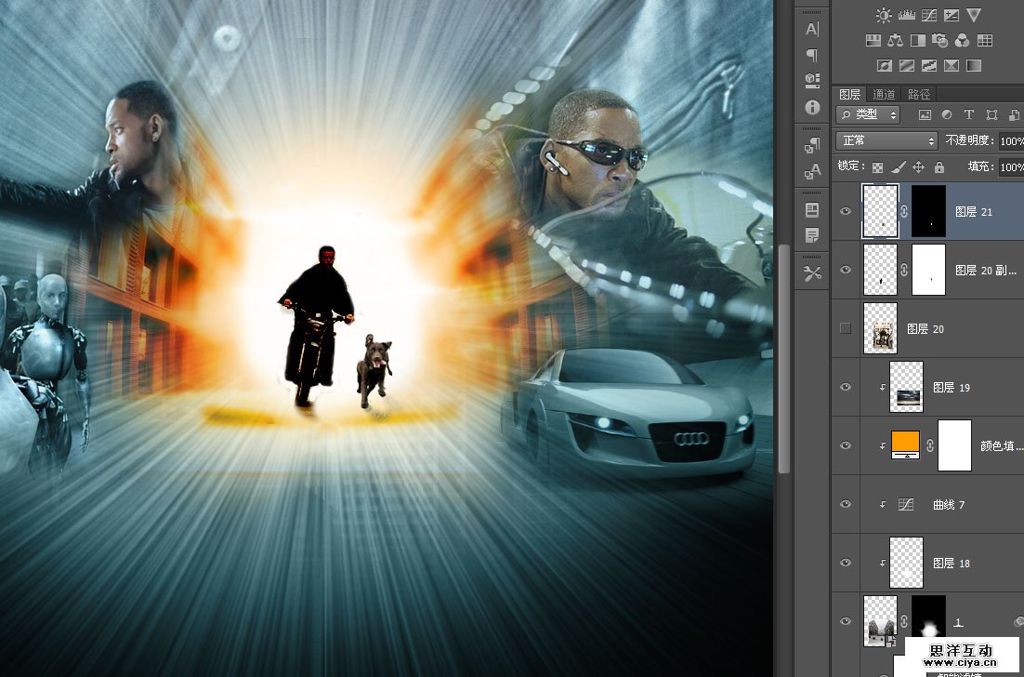This screenshot has width=1024, height=677.
Task: Toggle mask link on 图层 21
Action: click(x=904, y=211)
